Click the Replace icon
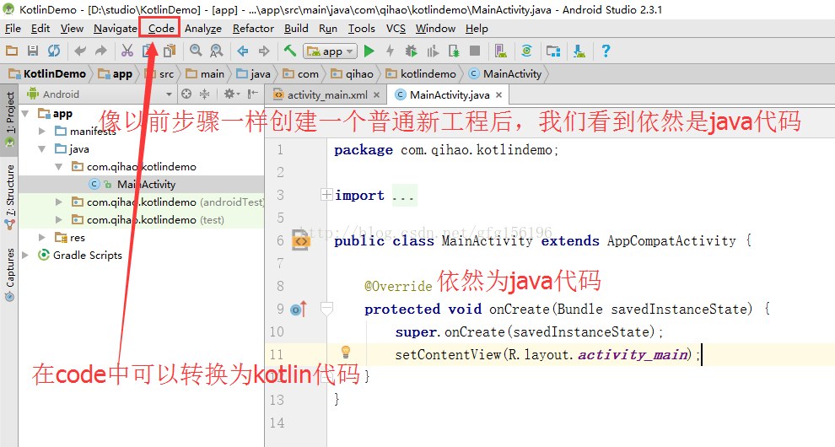This screenshot has width=835, height=447. click(x=216, y=51)
